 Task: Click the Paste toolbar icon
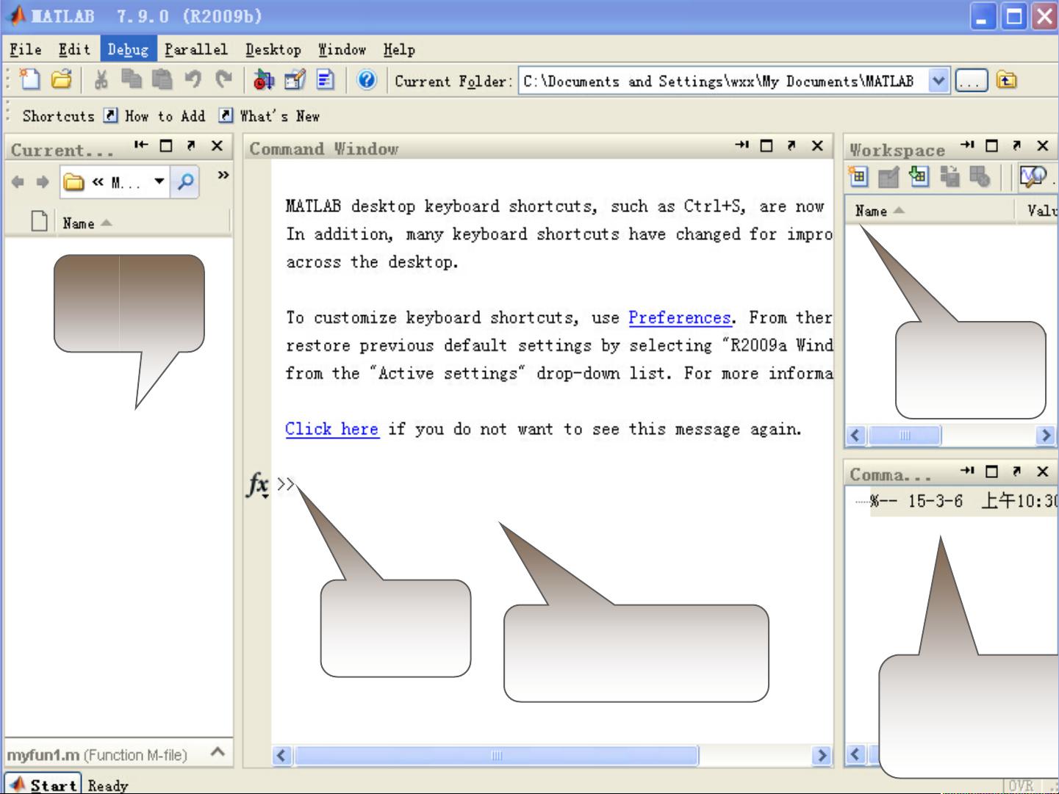[162, 79]
